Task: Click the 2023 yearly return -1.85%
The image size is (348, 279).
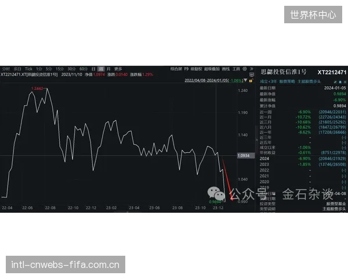Action: [x=304, y=164]
